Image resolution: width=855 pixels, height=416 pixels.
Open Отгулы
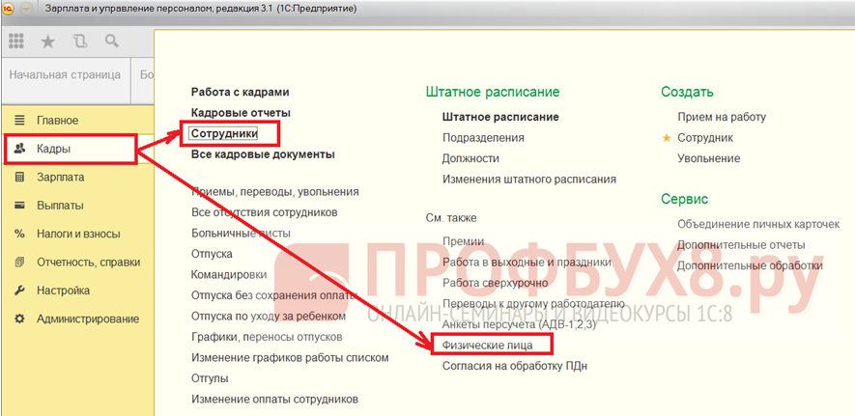pyautogui.click(x=210, y=378)
